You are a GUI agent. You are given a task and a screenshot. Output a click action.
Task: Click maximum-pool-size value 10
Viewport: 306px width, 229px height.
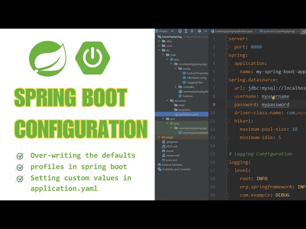[x=295, y=129]
